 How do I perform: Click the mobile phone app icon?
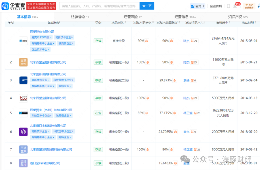[x=228, y=6]
